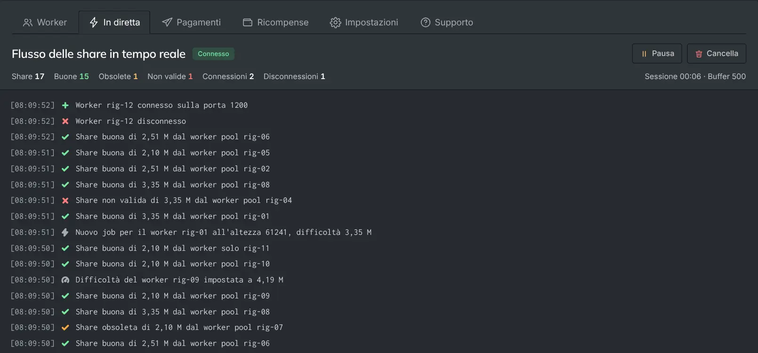Click the checkmark icon beside the rig-01 share buona row

click(x=65, y=217)
